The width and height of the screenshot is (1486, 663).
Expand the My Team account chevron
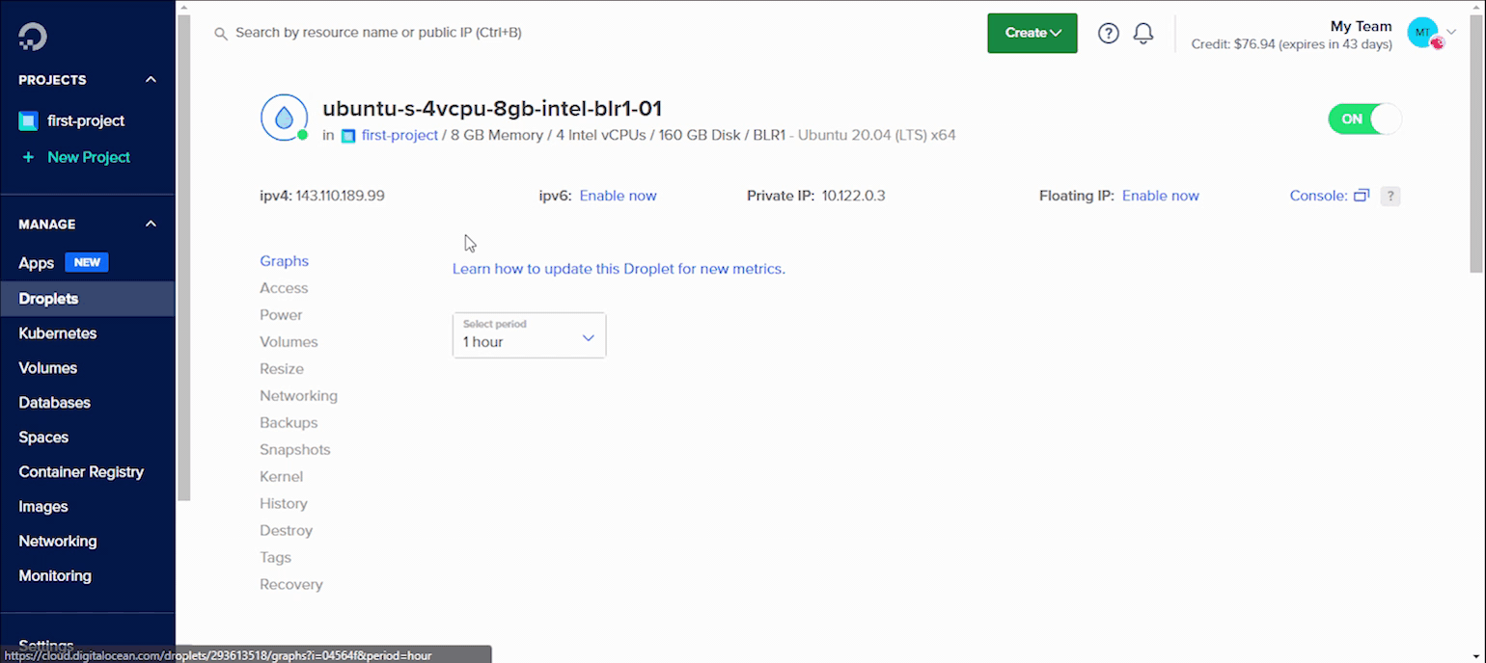coord(1451,33)
